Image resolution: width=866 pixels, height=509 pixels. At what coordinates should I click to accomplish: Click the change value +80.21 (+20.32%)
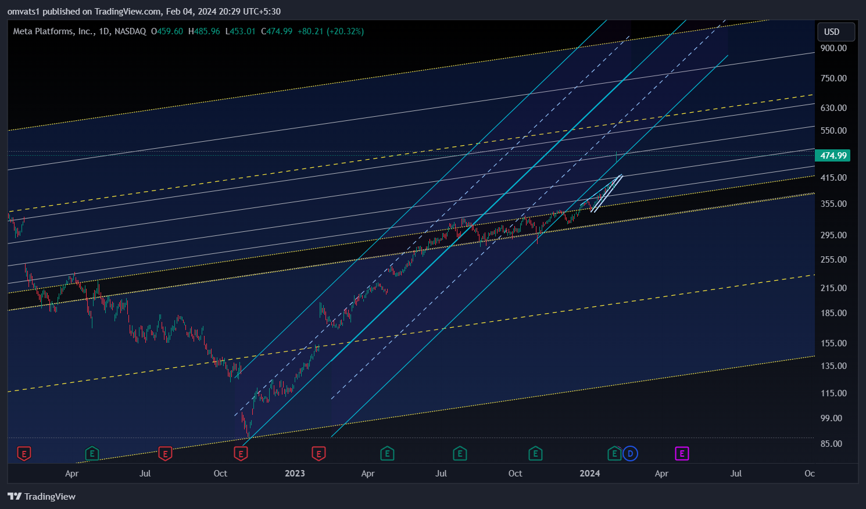coord(331,31)
